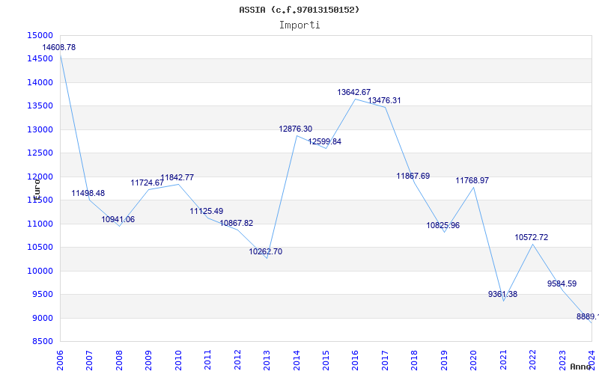Select the 10262.70 data label
This screenshot has height=374, width=599.
pos(266,251)
